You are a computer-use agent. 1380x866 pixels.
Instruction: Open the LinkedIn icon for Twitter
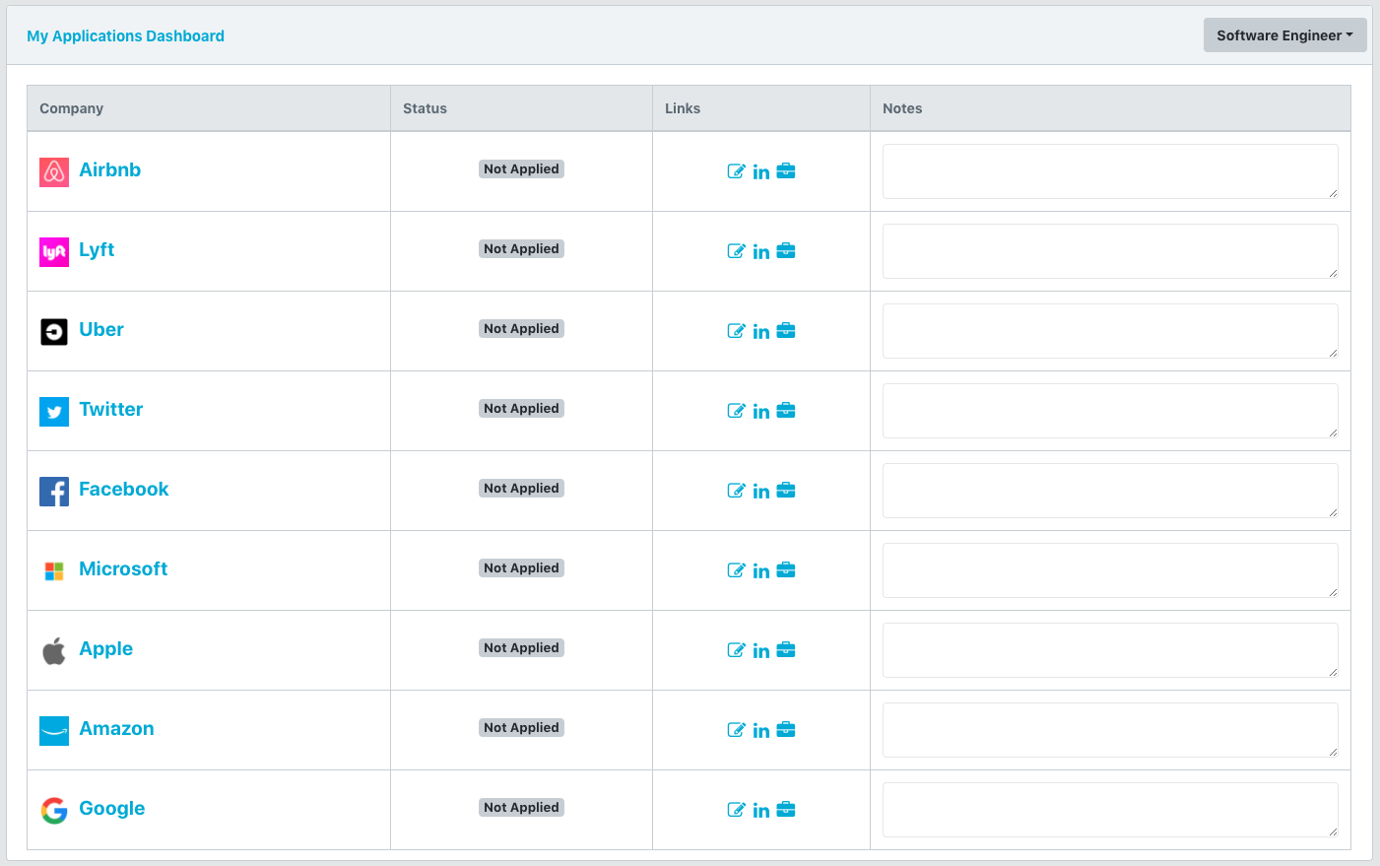point(761,412)
